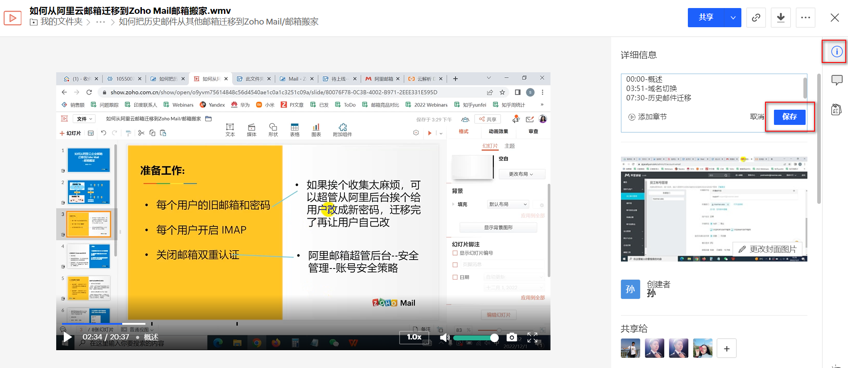Expand the arrow beside the 共享 button

733,18
